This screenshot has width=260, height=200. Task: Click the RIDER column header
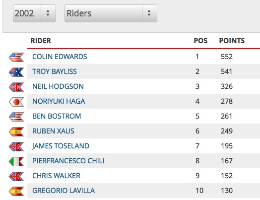click(x=41, y=41)
